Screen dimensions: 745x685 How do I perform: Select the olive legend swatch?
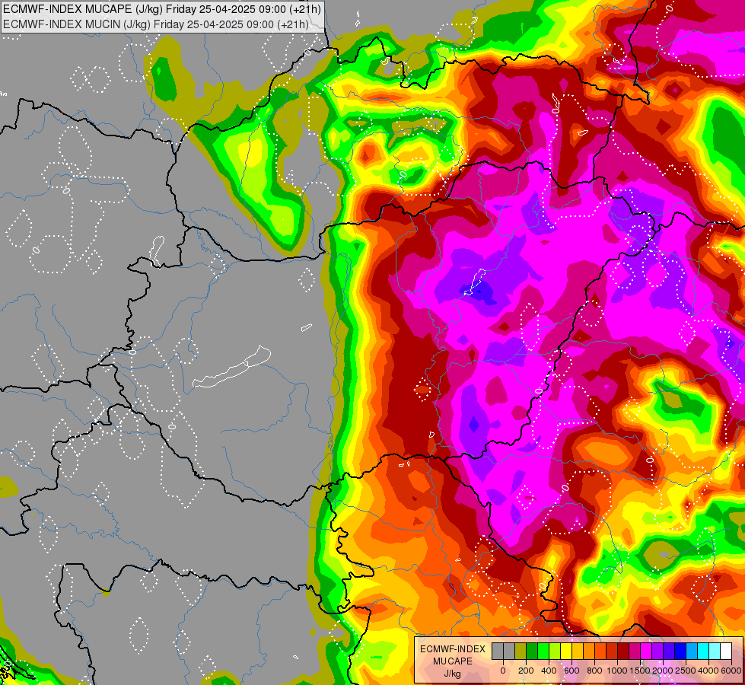click(521, 651)
